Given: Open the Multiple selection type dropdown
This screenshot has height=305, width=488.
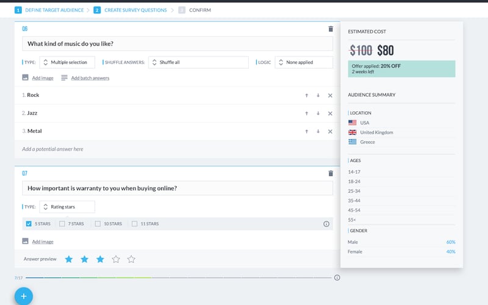Looking at the screenshot, I should click(x=67, y=62).
